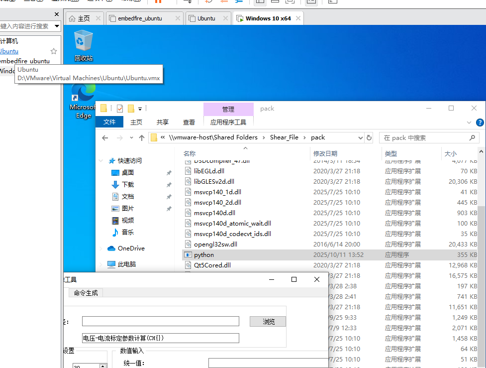Send Ctrl+Alt+Del to the guest OS
Image resolution: width=486 pixels, height=368 pixels.
(189, 3)
